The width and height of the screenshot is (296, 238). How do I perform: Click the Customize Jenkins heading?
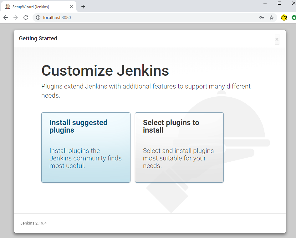(x=105, y=70)
